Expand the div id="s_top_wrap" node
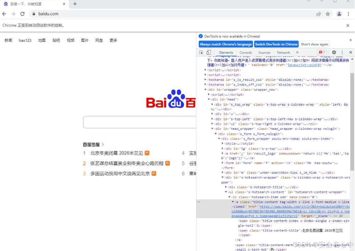The image size is (355, 251). (x=212, y=105)
